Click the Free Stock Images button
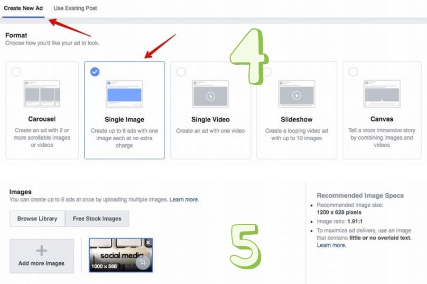This screenshot has width=427, height=284. (x=97, y=219)
